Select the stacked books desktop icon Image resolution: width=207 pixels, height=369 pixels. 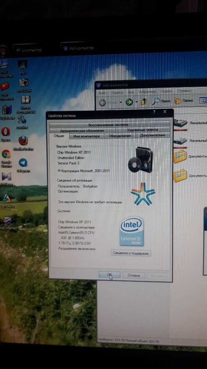[6, 110]
